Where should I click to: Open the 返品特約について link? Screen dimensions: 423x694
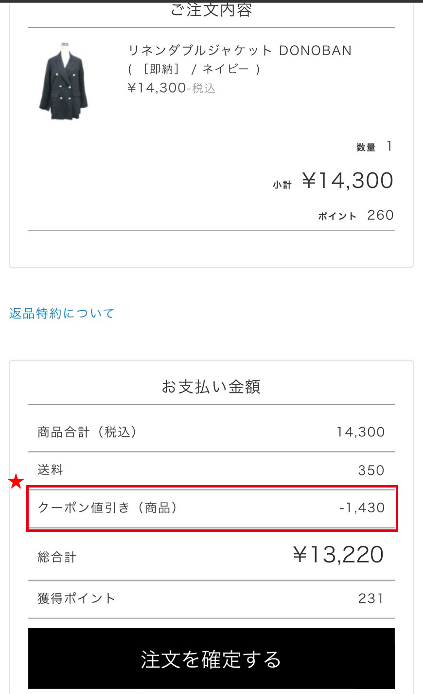[x=62, y=313]
